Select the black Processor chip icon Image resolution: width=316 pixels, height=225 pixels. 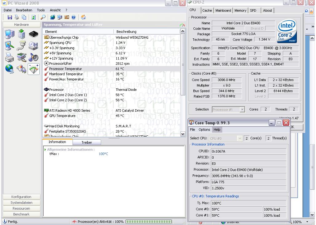tap(34, 34)
